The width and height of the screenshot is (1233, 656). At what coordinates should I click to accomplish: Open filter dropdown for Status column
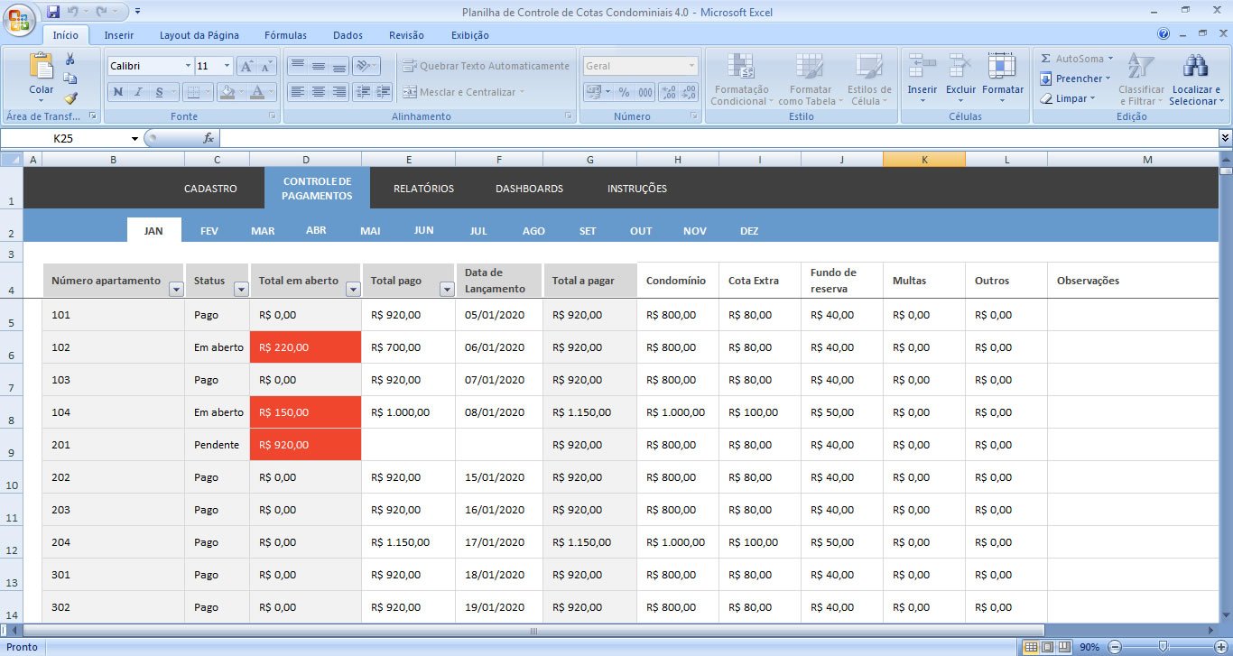[x=241, y=289]
